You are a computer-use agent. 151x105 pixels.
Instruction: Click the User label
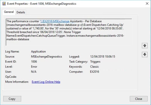point(8,72)
